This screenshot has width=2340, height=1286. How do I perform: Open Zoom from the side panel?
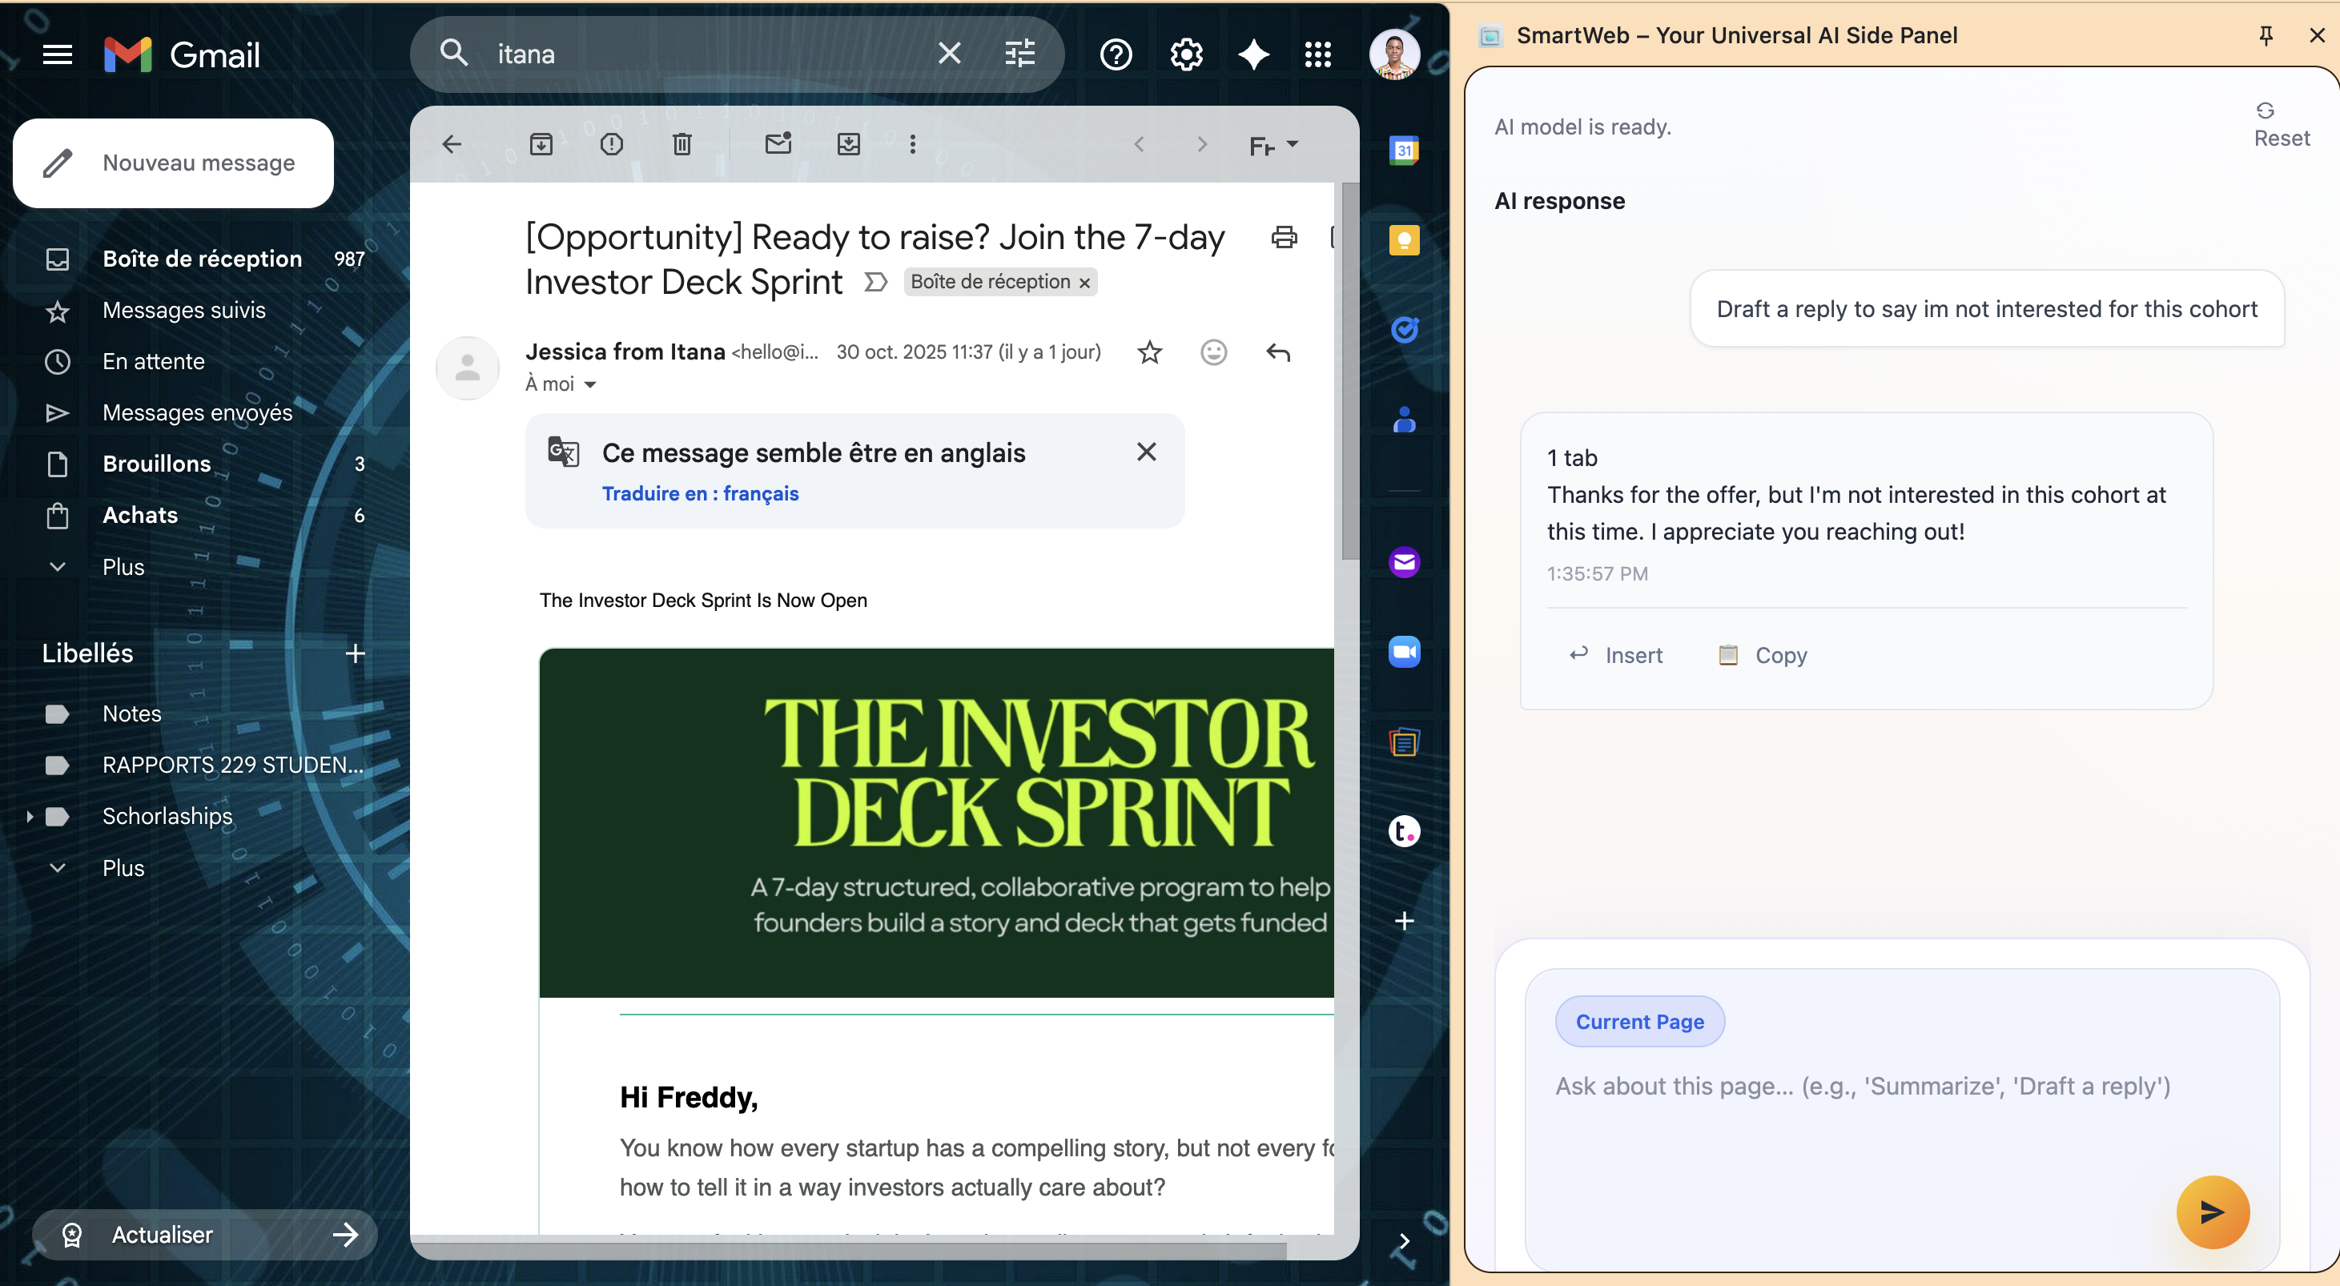point(1404,652)
